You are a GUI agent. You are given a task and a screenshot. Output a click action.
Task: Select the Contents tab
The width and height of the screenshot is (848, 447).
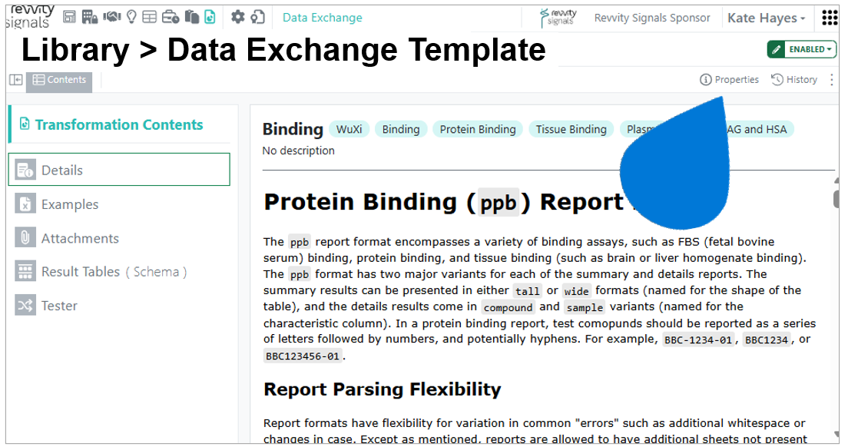pos(59,80)
